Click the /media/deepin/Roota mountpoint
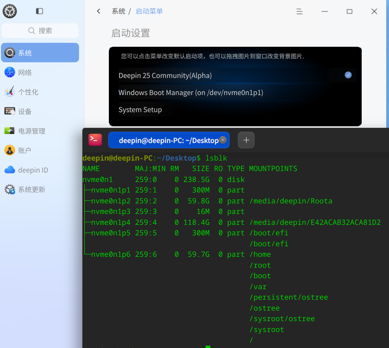 (291, 201)
